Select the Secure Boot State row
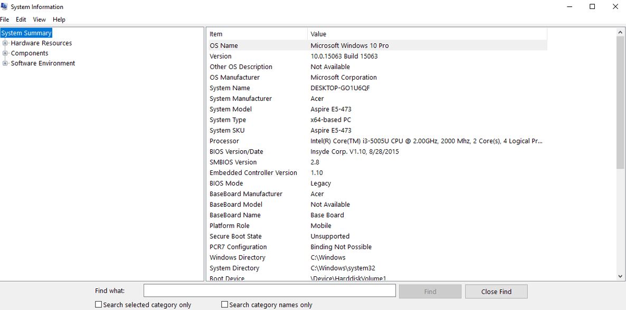 pos(377,236)
